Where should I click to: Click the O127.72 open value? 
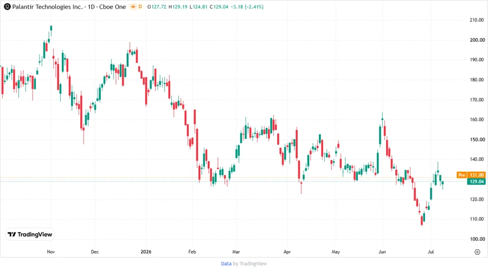click(157, 7)
